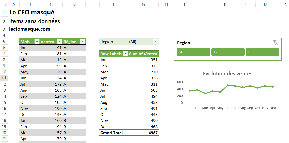Select the Jun pivot value 503
This screenshot has width=289, height=143.
pos(154,90)
